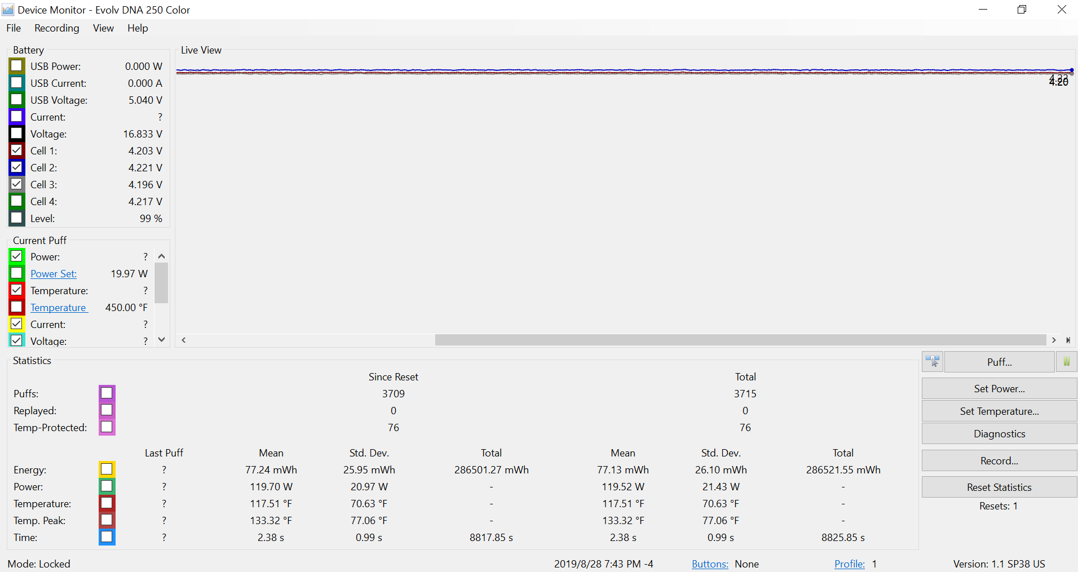Click the green pause icon beside Puff

point(1066,362)
